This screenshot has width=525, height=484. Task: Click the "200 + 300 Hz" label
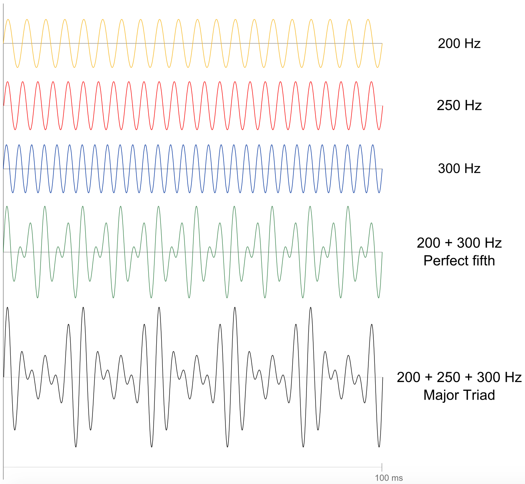pyautogui.click(x=459, y=243)
